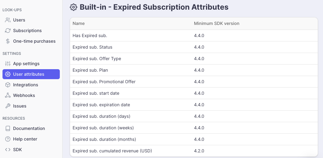Click the Issues wrench icon
Screen dimensions: 323x158
(8, 106)
